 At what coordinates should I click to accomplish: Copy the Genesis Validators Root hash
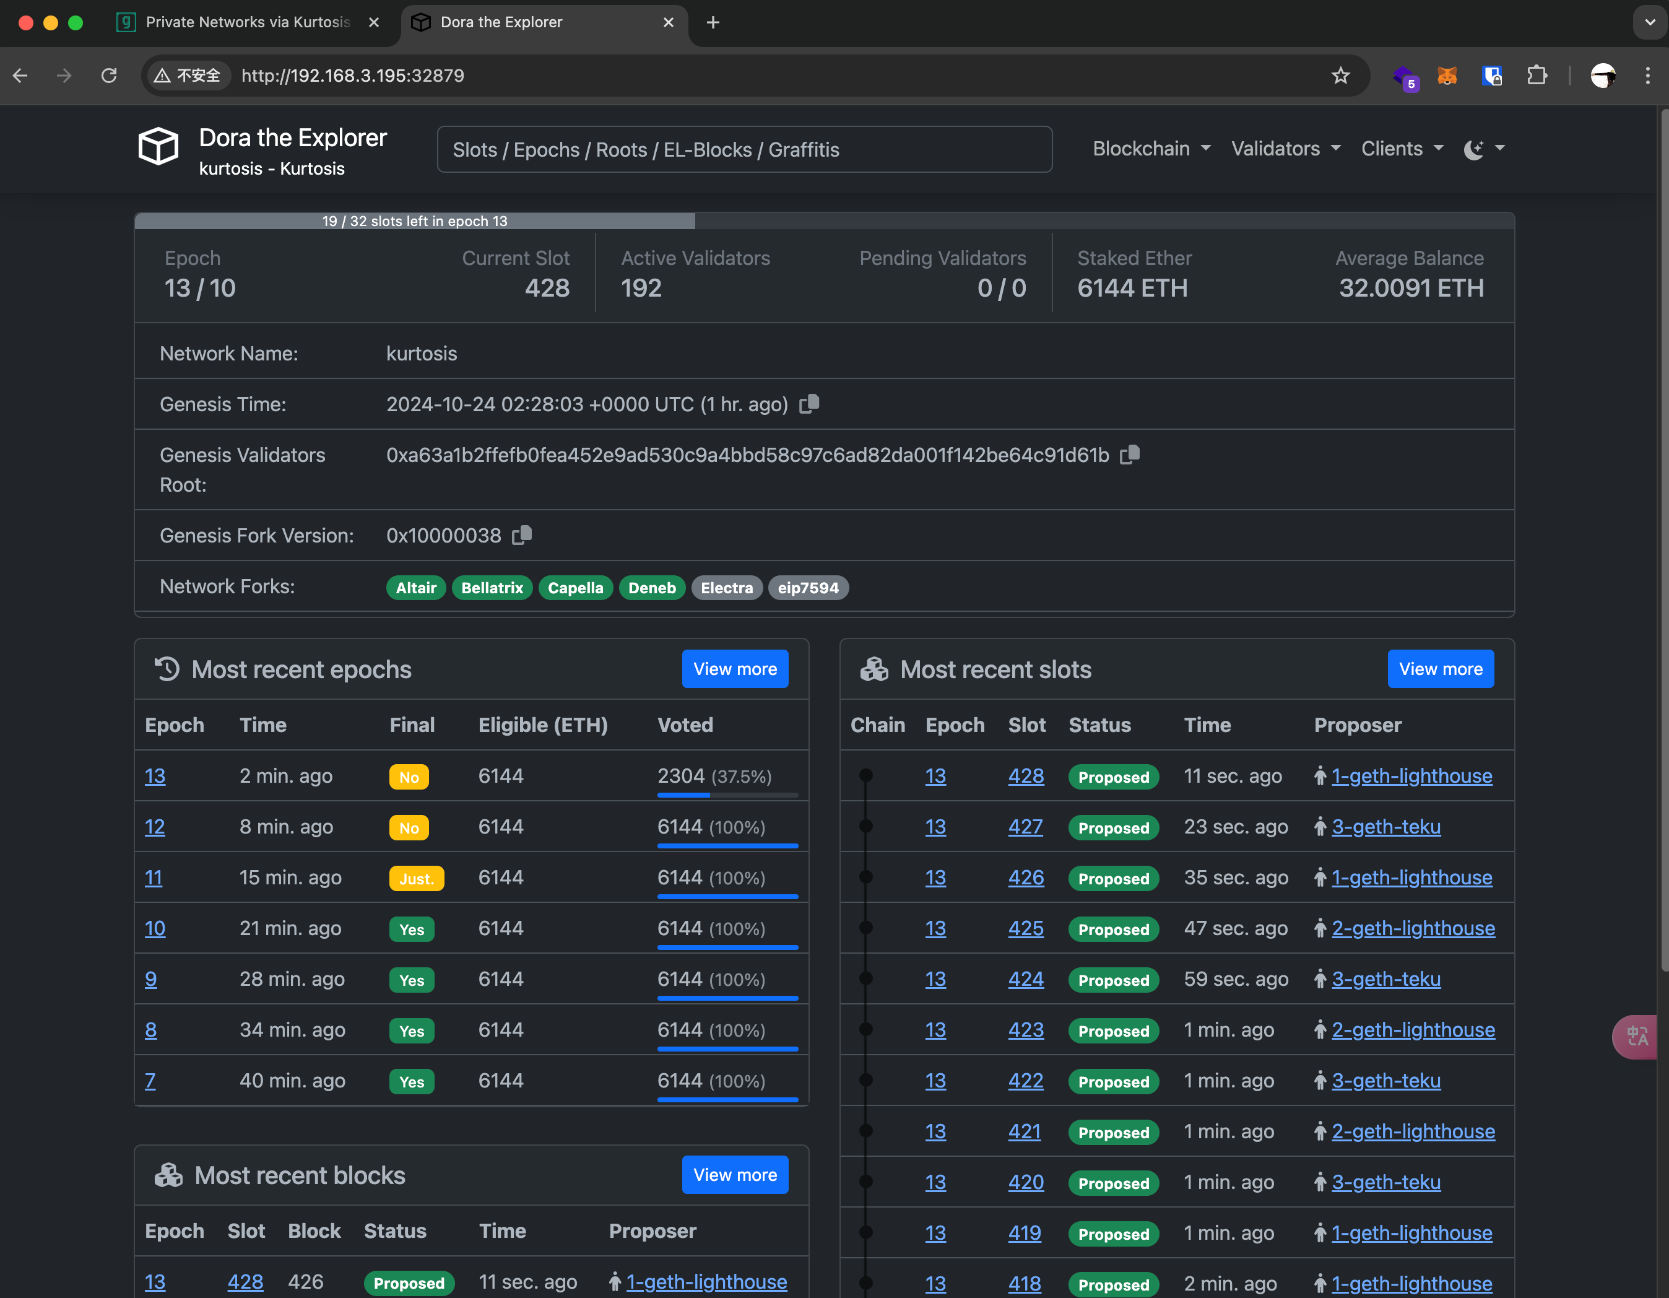(1129, 454)
